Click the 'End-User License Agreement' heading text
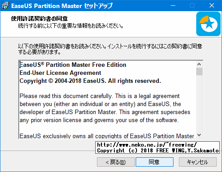Image resolution: width=222 pixels, height=172 pixels. point(61,73)
